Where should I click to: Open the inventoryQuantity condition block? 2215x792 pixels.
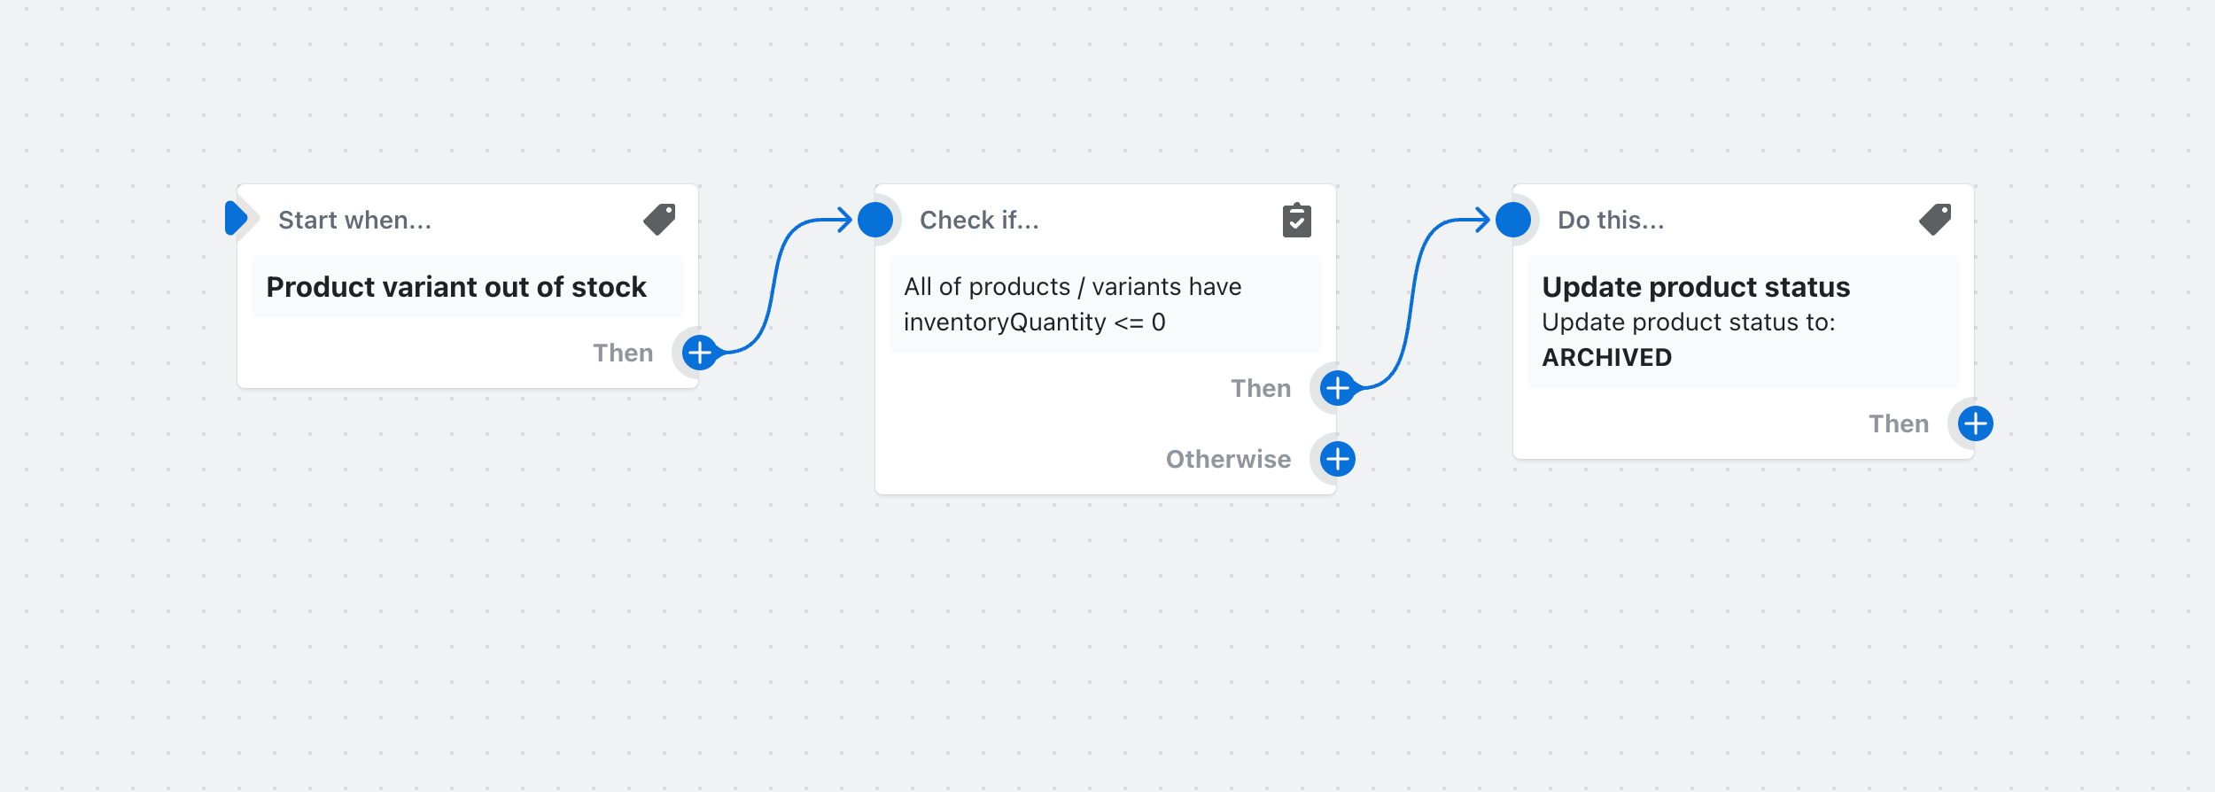(x=1072, y=304)
